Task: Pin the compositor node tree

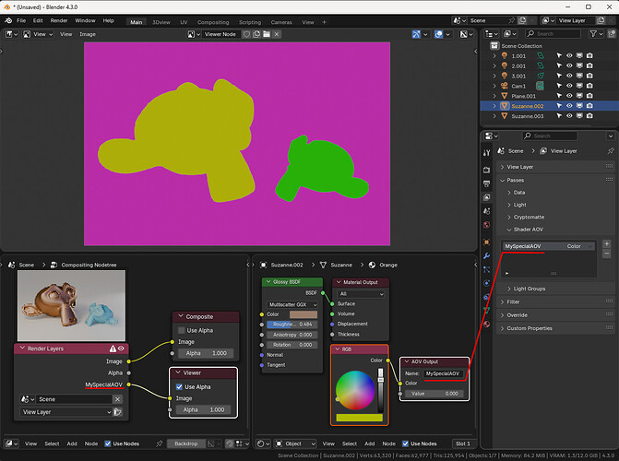Action: (159, 443)
